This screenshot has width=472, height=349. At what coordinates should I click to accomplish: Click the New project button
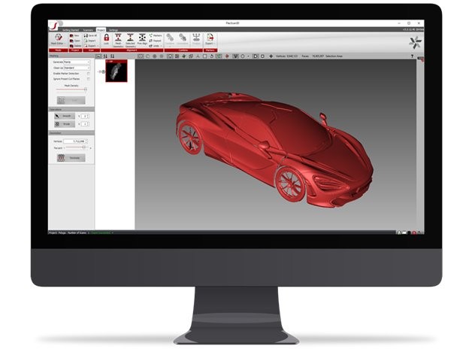pyautogui.click(x=73, y=35)
